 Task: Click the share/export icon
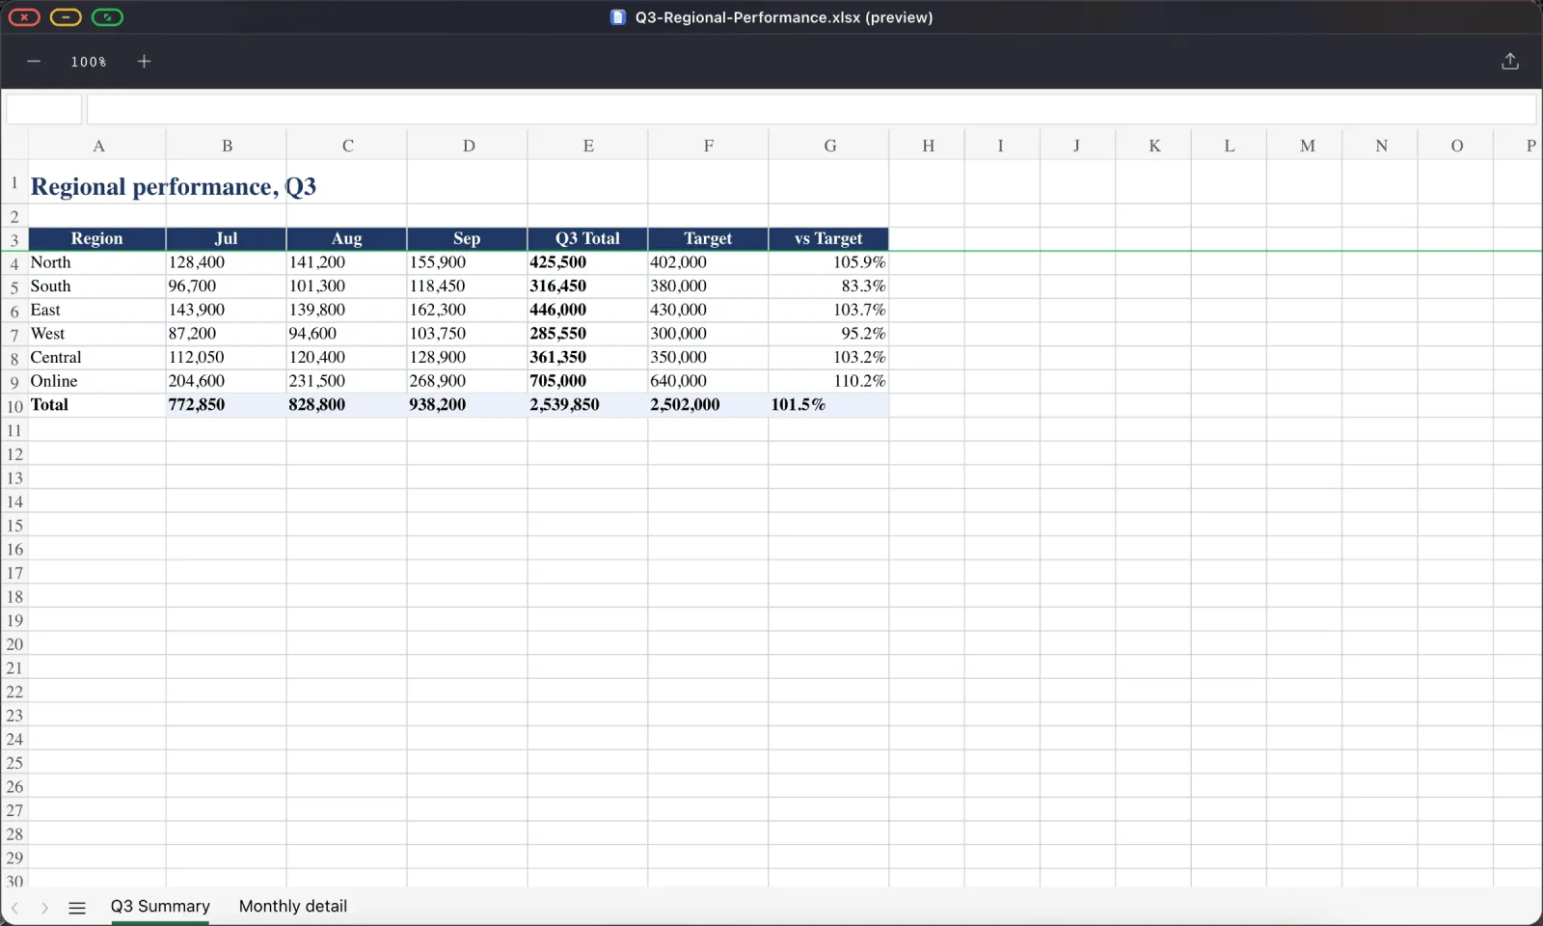tap(1510, 62)
